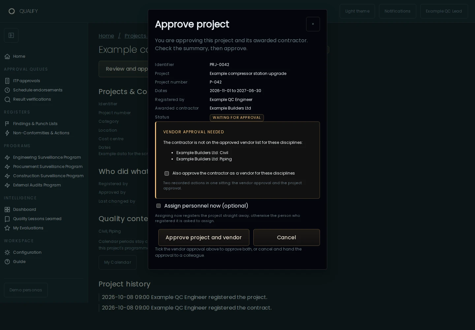Click Example Builders Ltd: Piping list item
Viewport: 475px width, 330px height.
point(204,159)
